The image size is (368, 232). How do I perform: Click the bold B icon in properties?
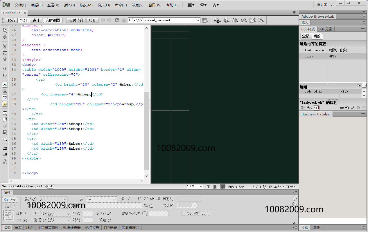tap(123, 199)
